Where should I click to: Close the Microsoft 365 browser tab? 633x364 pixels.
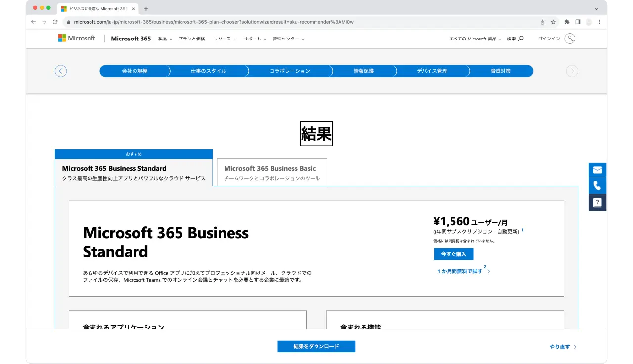coord(133,9)
